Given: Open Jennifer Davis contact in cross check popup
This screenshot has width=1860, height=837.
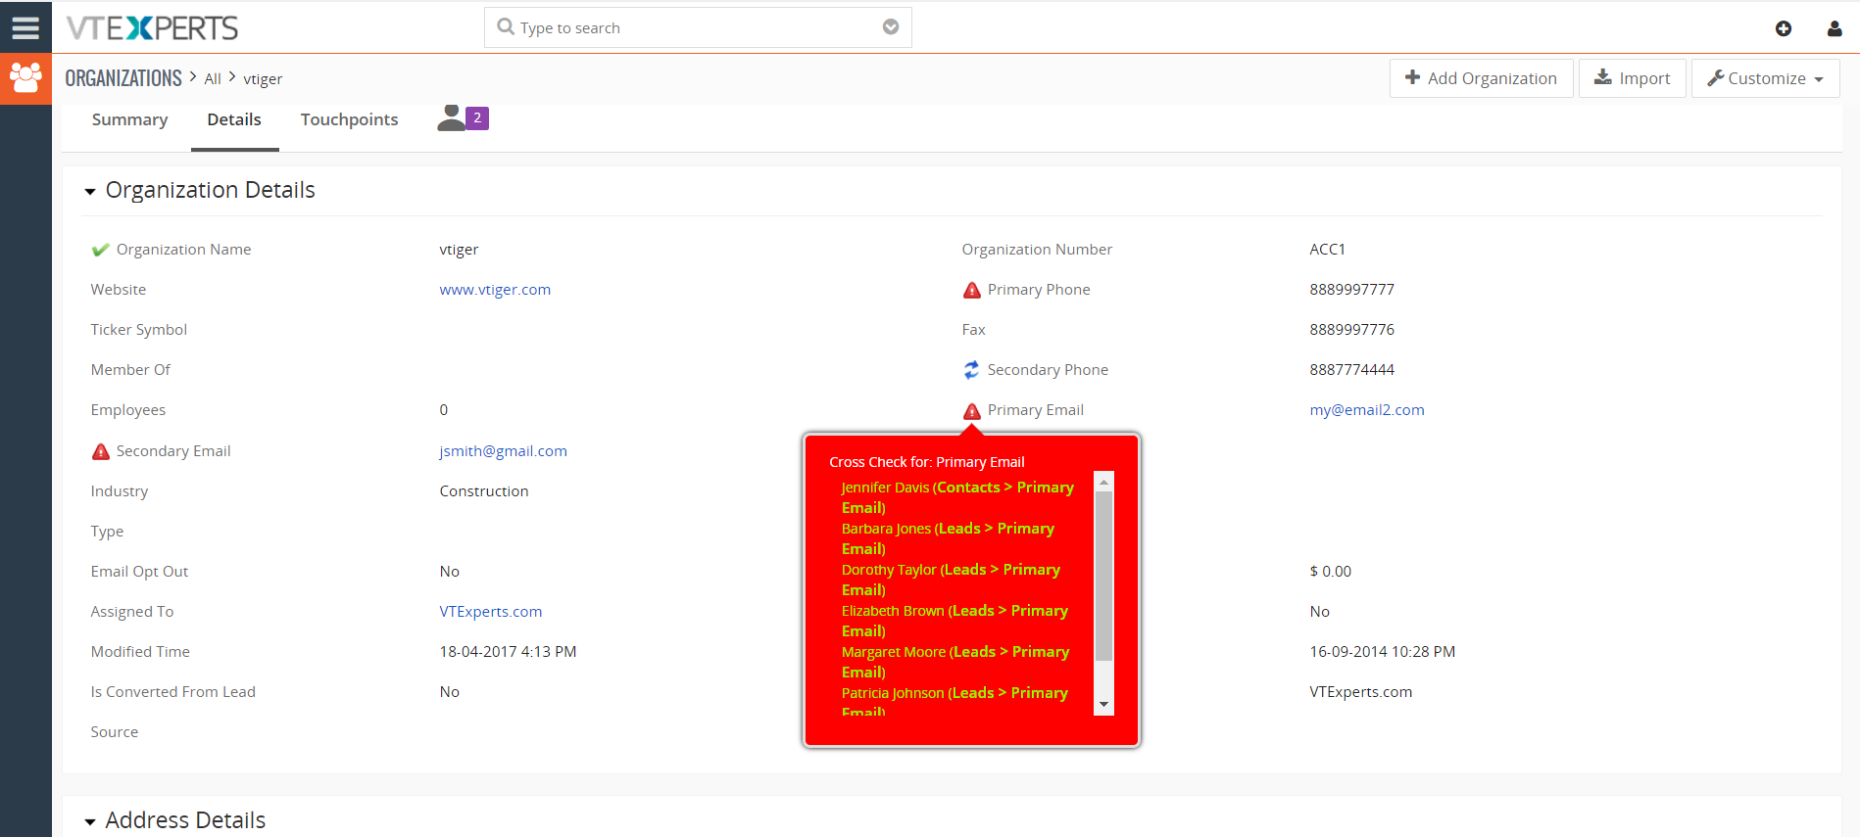Looking at the screenshot, I should [957, 497].
